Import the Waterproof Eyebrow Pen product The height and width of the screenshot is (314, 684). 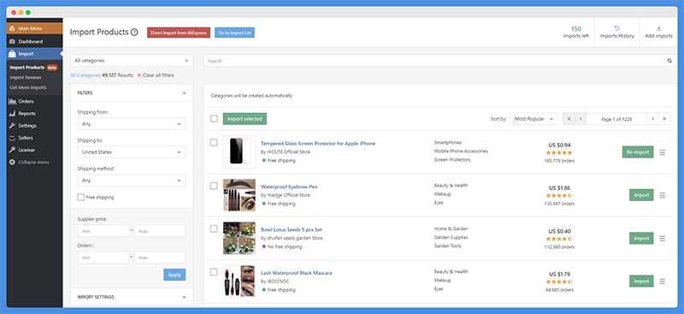(641, 195)
